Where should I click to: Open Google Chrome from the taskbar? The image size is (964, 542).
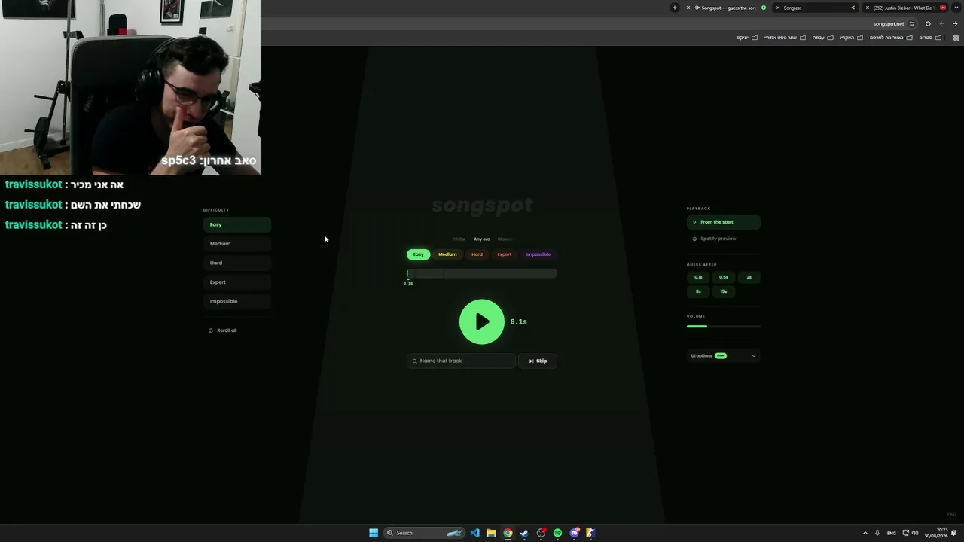tap(508, 533)
